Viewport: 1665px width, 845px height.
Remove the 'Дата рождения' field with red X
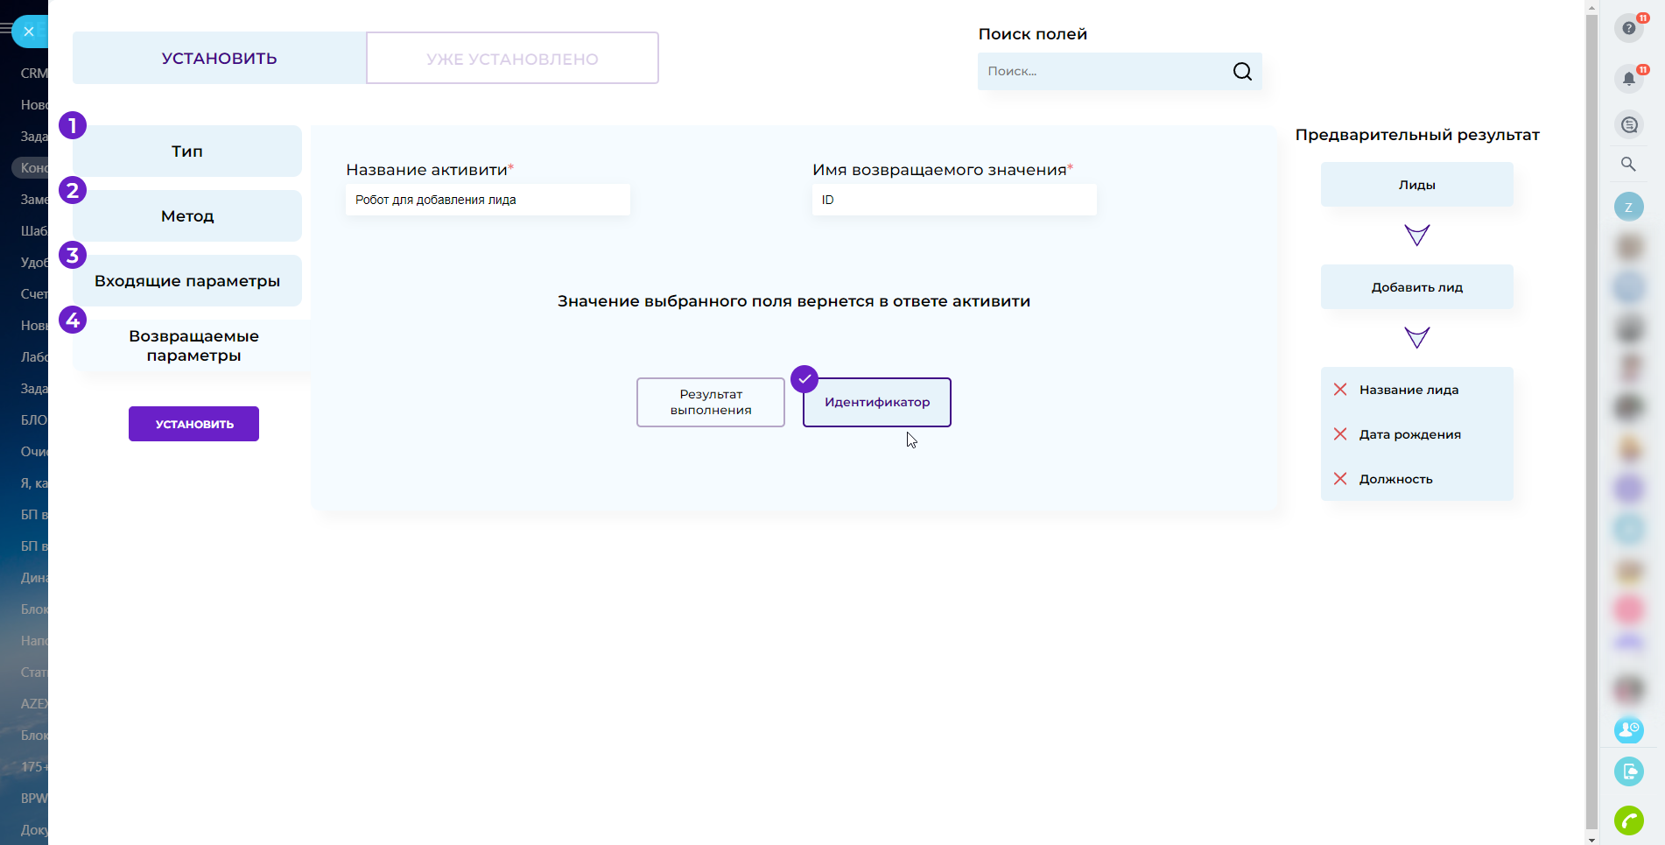(x=1339, y=434)
